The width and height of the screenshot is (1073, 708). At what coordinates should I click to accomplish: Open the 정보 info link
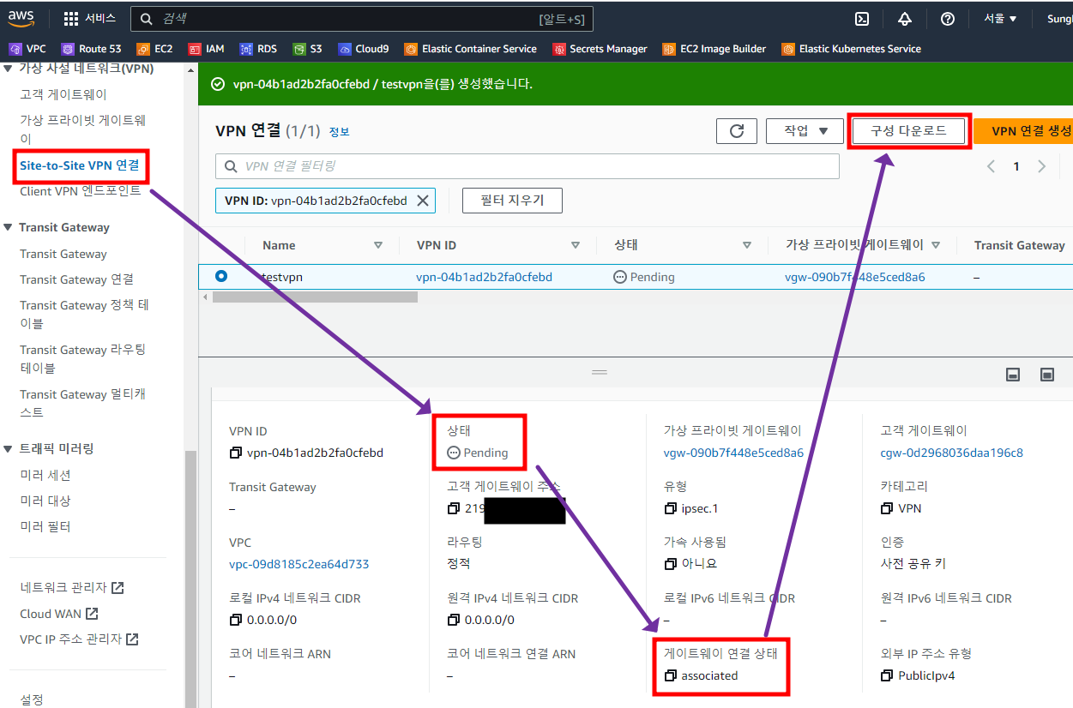pyautogui.click(x=339, y=132)
